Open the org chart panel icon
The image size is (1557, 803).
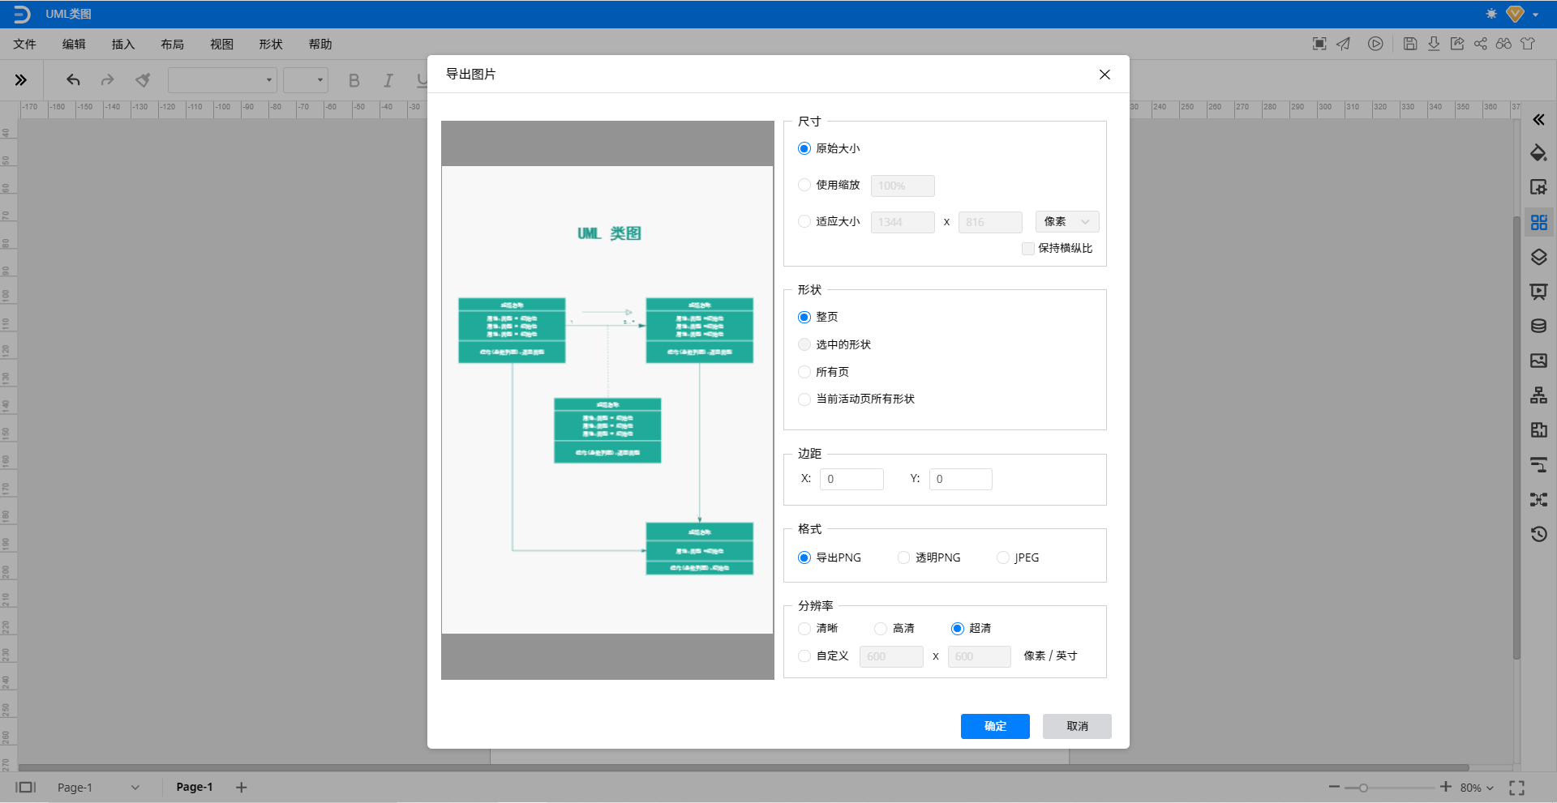pos(1538,395)
